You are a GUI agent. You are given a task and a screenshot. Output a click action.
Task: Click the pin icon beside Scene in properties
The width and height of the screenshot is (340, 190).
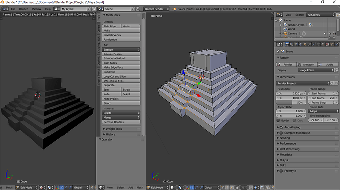278,51
